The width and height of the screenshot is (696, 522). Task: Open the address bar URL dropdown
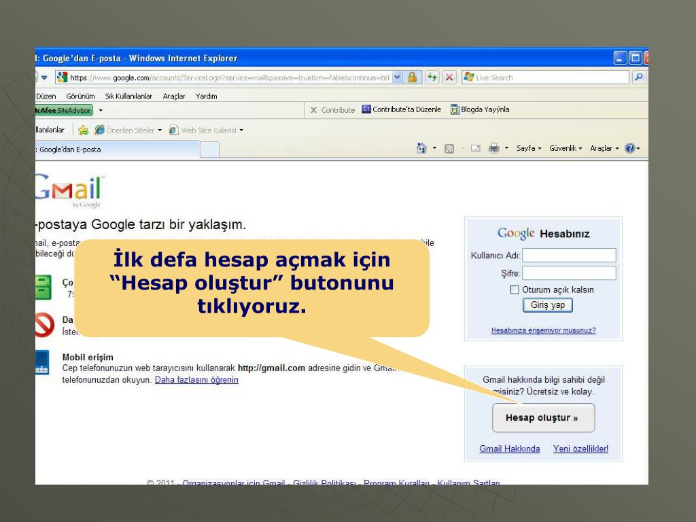(397, 77)
